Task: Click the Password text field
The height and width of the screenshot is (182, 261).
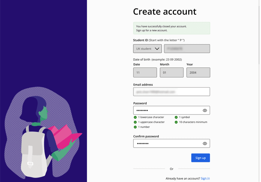Action: pos(167,110)
